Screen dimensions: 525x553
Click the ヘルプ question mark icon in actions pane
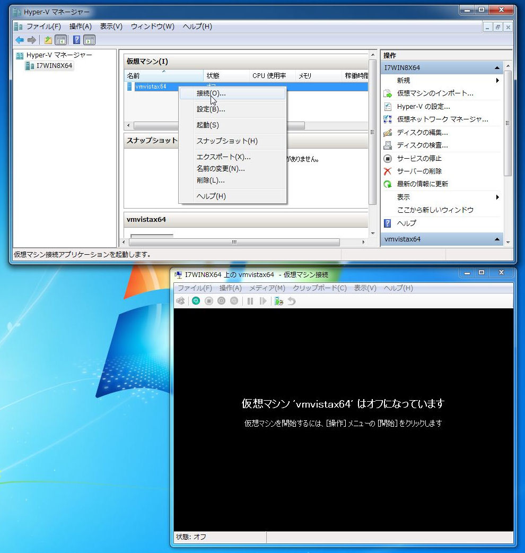[x=388, y=223]
